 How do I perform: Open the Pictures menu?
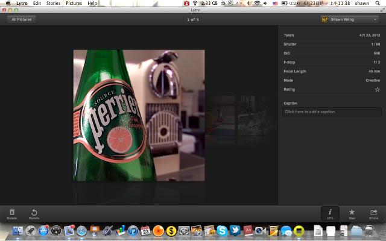(x=74, y=3)
